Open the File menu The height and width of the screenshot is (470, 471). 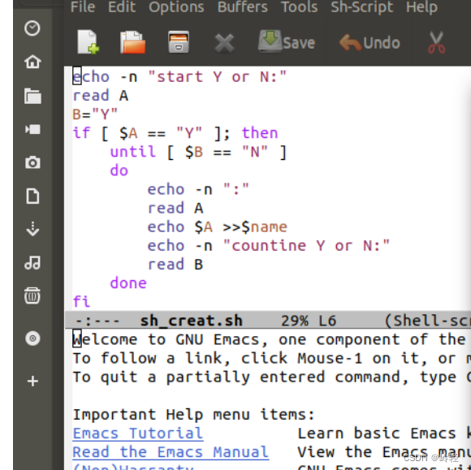(83, 6)
